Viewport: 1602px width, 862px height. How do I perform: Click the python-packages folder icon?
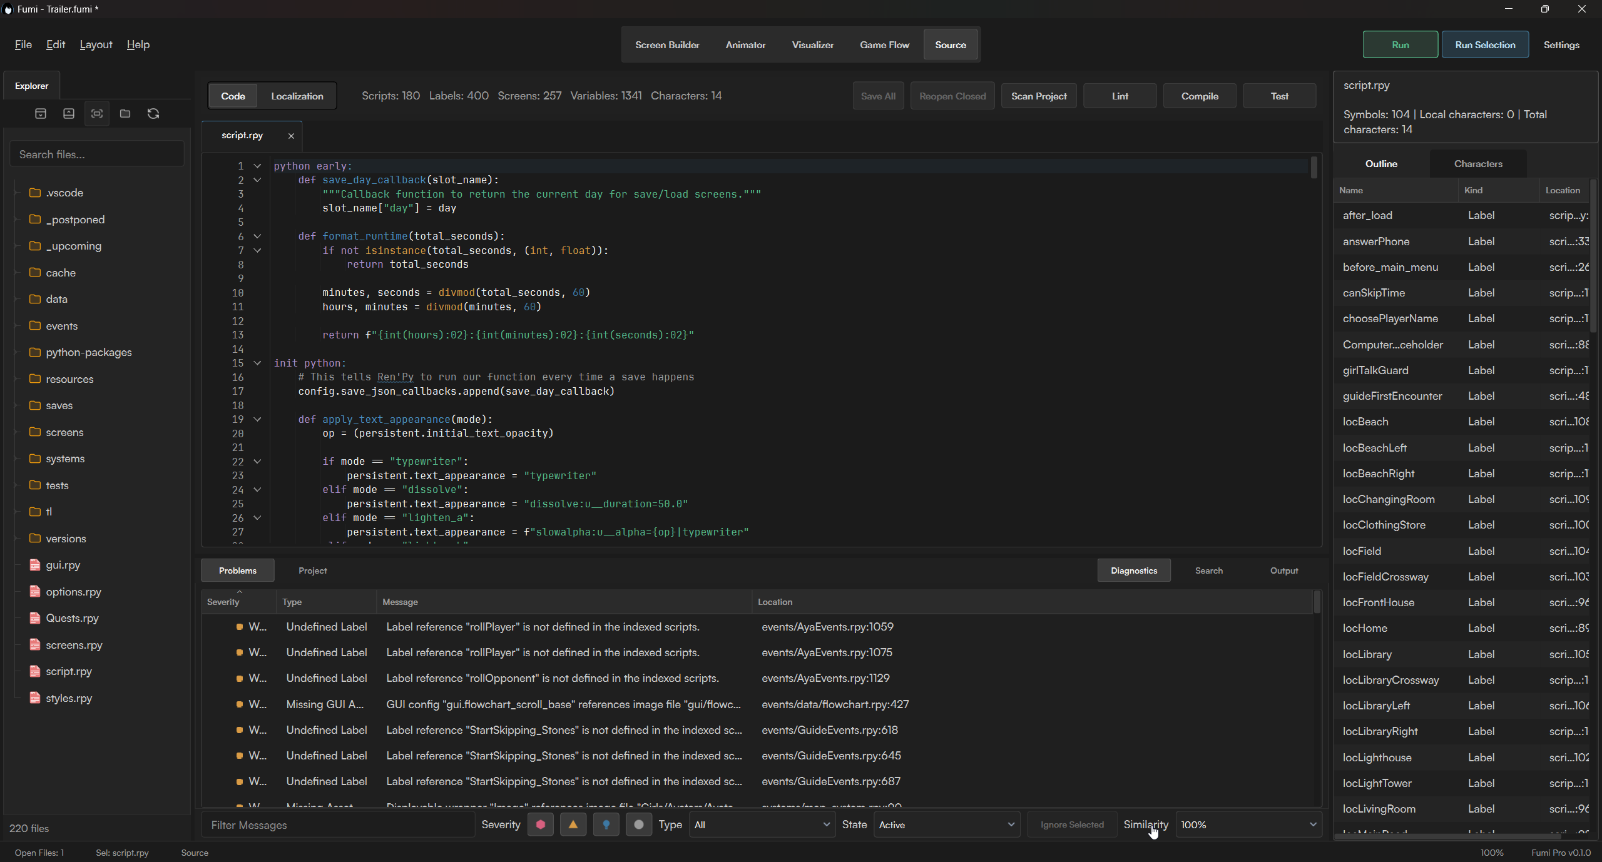35,352
